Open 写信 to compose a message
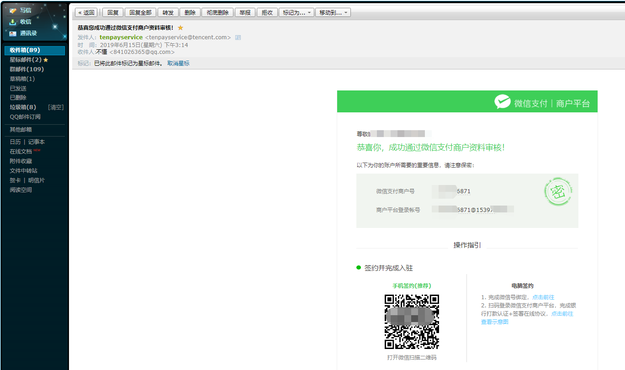625x370 pixels. click(26, 11)
